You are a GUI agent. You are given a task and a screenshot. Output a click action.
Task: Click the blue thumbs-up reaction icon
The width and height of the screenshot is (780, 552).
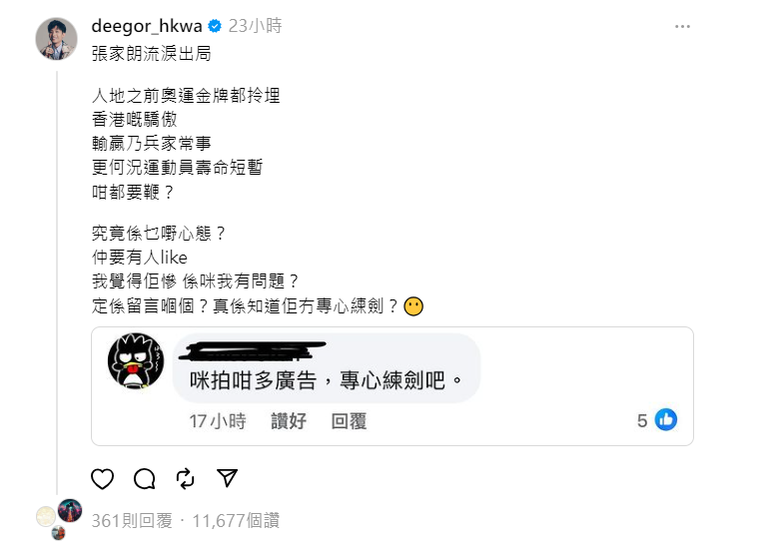(666, 419)
